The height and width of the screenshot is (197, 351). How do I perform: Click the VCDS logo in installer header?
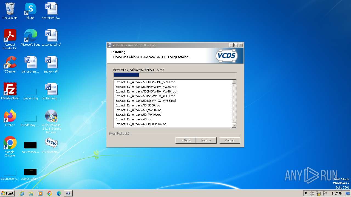tap(226, 56)
